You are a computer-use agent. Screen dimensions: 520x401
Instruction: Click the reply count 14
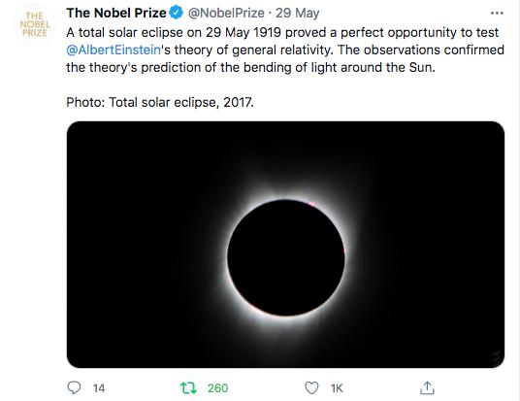99,388
